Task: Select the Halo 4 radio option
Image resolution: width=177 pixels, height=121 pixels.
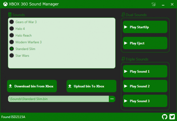Action: 12,29
